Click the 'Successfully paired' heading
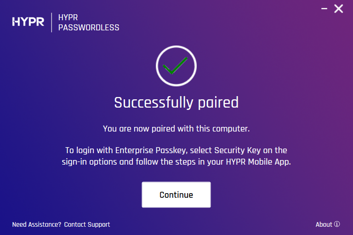 (176, 102)
